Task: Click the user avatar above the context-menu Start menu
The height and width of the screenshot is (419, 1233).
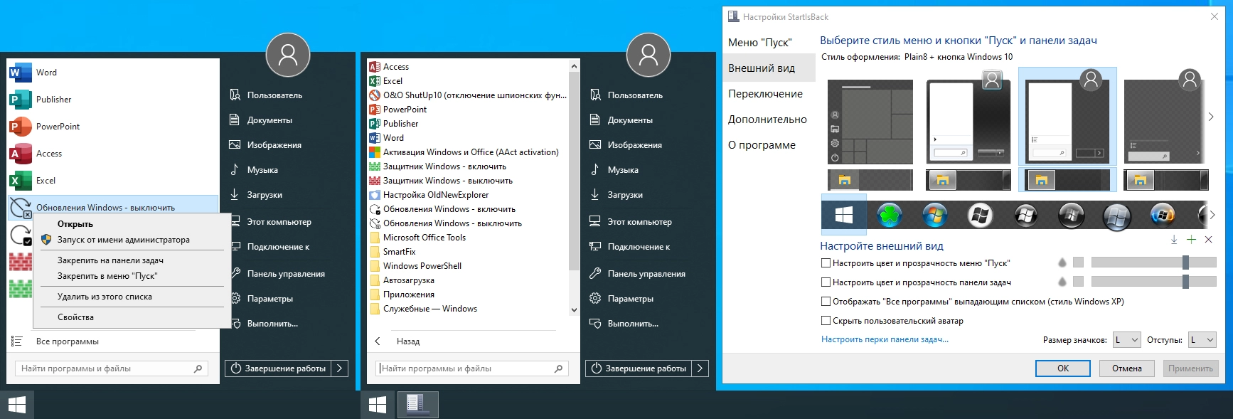Action: click(288, 55)
